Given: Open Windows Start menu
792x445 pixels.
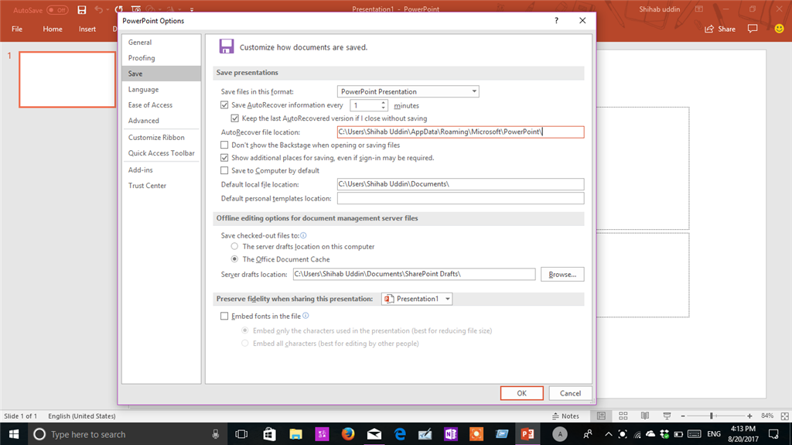Looking at the screenshot, I should (x=14, y=434).
